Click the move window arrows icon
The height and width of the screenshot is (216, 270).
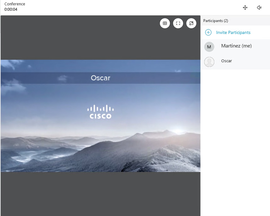point(245,8)
